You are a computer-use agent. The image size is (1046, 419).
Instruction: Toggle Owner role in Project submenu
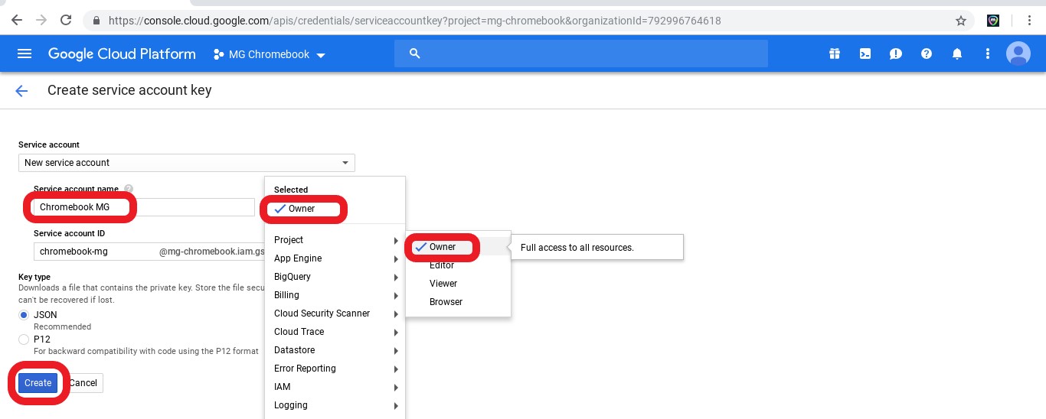(x=458, y=247)
